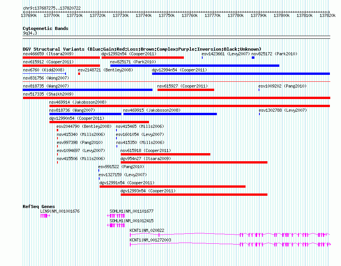341x266 pixels.
Task: Select the nsv469914 (Jakobsson2008) loss bar
Action: [190, 106]
